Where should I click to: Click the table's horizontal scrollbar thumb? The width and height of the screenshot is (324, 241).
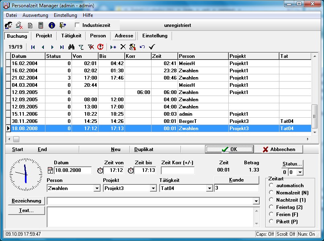pos(16,139)
